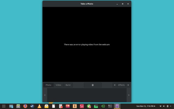Switch to Video mode

coord(58,85)
